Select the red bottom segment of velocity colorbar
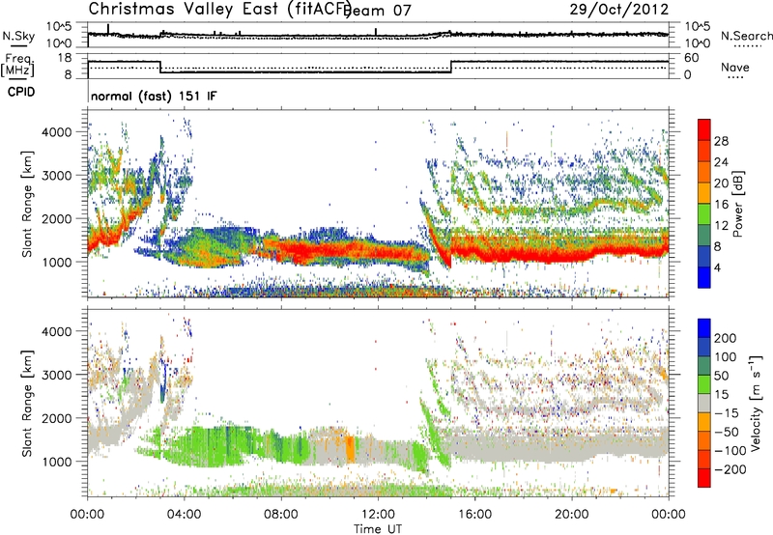The width and height of the screenshot is (773, 535). [x=704, y=478]
